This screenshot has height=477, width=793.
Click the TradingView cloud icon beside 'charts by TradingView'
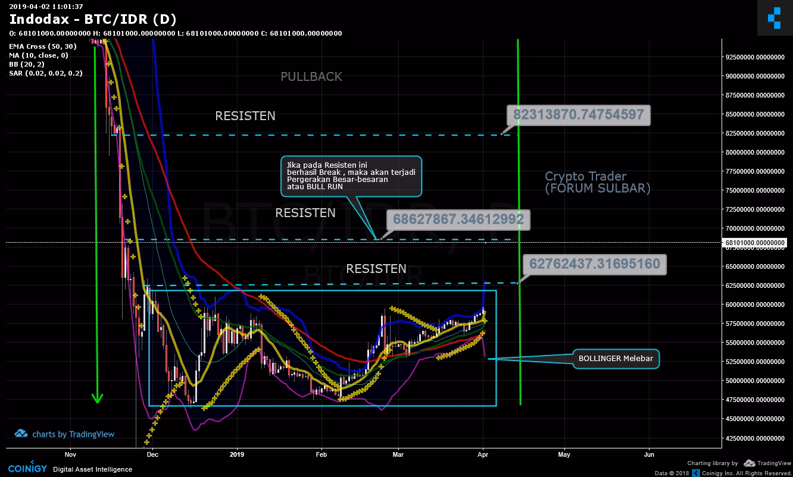pos(21,434)
